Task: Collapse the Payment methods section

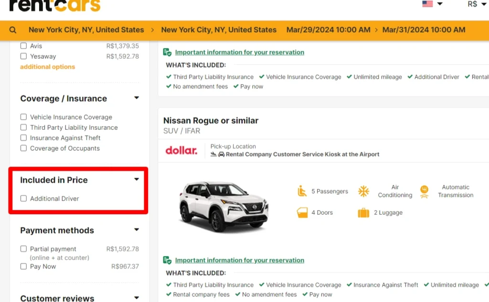Action: [x=137, y=230]
